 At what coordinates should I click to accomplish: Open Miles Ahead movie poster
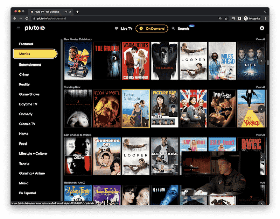click(x=222, y=61)
